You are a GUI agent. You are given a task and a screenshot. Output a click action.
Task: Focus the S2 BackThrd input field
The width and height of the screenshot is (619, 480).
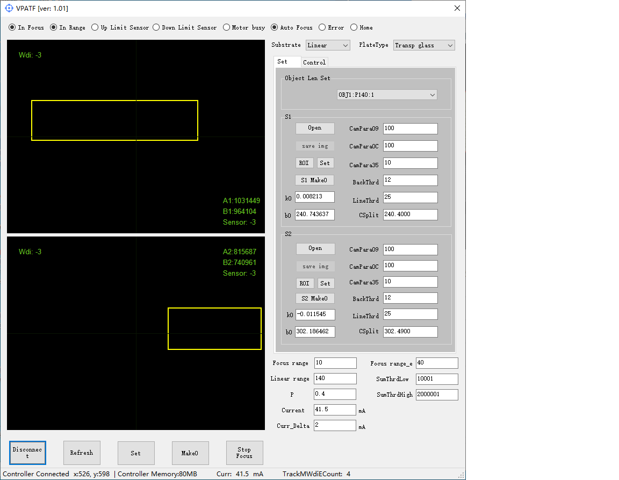410,298
